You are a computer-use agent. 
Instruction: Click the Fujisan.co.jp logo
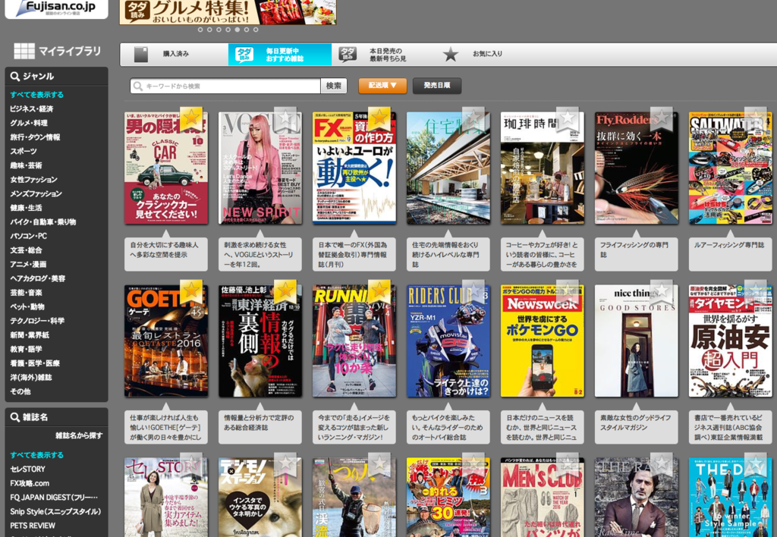[x=56, y=8]
